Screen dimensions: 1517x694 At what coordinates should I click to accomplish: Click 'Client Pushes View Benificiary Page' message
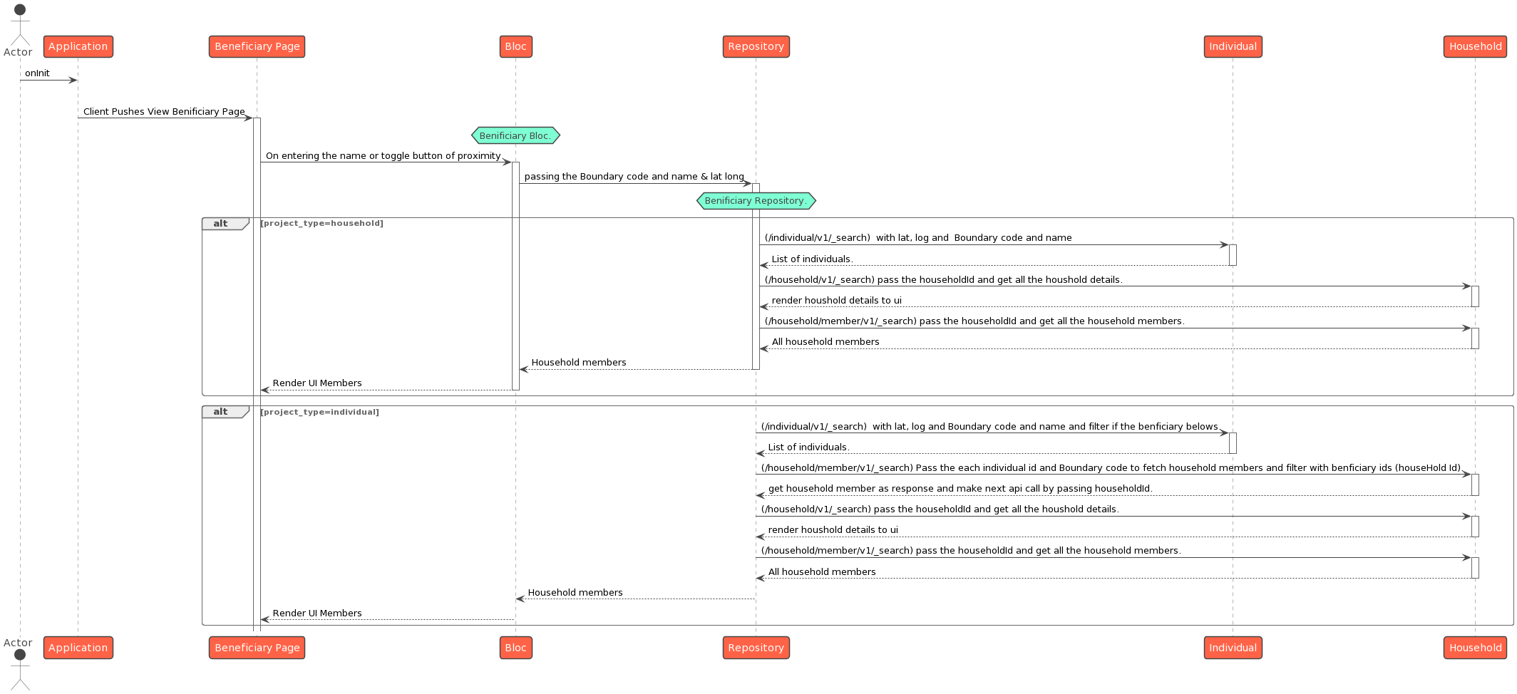tap(164, 112)
